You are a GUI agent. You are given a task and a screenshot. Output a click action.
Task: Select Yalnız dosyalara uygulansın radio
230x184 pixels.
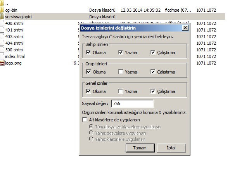pos(91,133)
